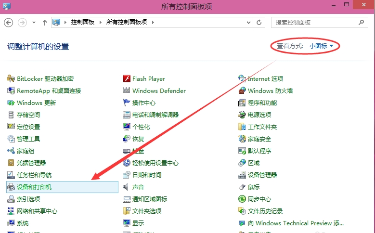This screenshot has height=233, width=375.
Task: Click the 凭据管理器 safe icon
Action: coord(11,163)
